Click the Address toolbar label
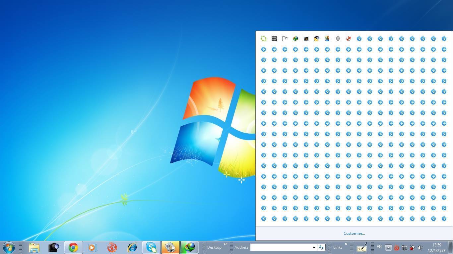Screen dimensions: 453x254 tap(241, 247)
